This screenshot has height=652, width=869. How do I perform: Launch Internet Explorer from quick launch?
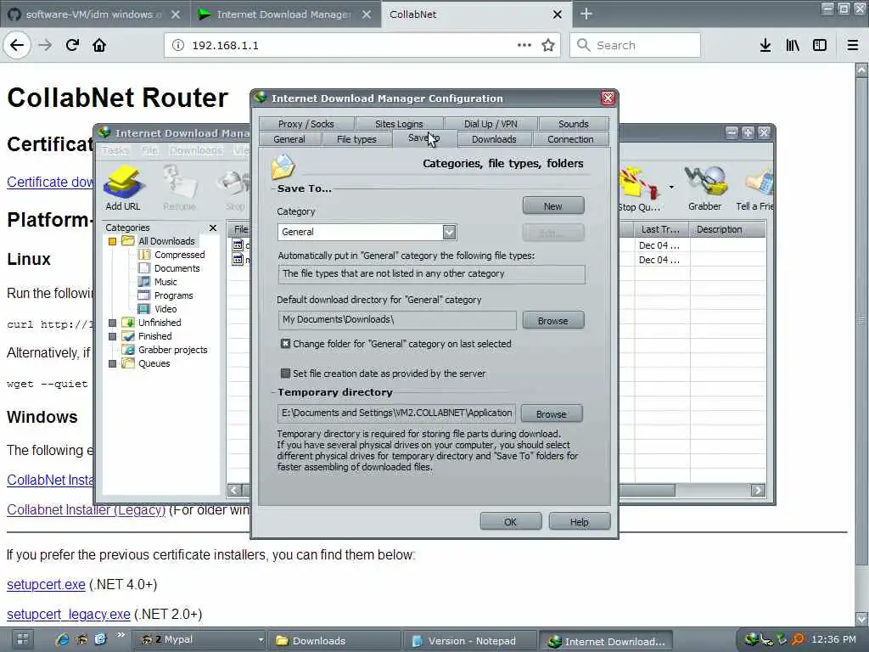[63, 639]
